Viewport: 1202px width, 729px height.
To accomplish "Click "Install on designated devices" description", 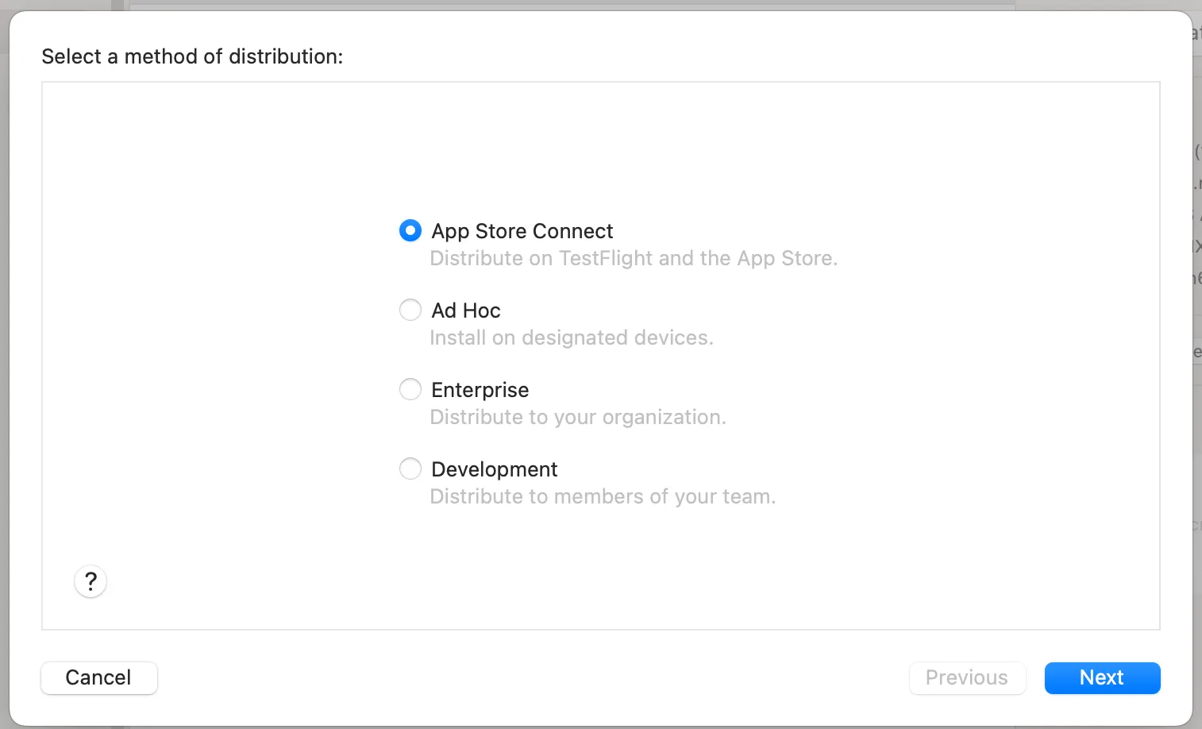I will (x=571, y=338).
